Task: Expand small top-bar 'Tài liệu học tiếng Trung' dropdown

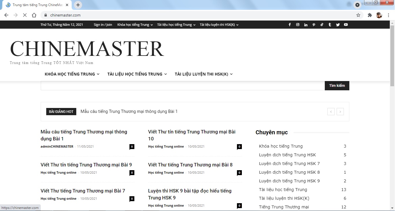Action: pyautogui.click(x=176, y=25)
